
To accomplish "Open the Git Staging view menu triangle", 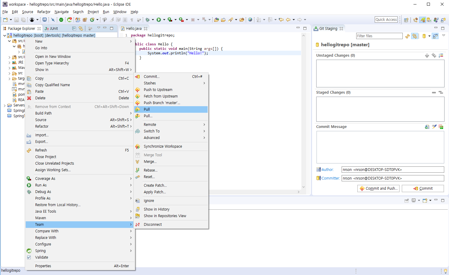I will (x=444, y=35).
